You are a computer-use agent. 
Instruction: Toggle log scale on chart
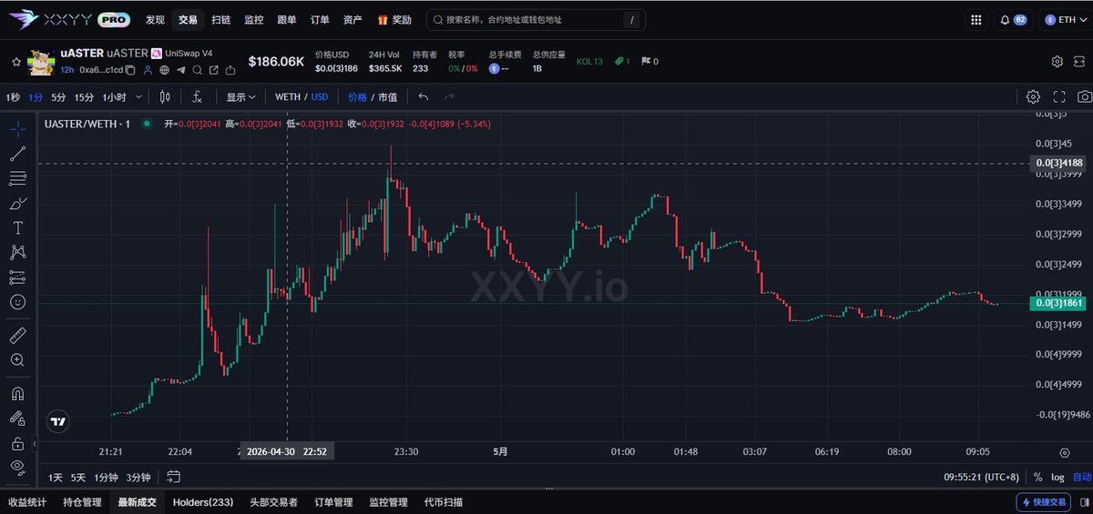(1057, 477)
